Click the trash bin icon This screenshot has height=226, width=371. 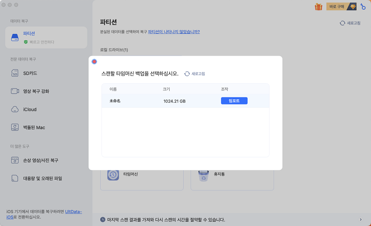pos(204,175)
